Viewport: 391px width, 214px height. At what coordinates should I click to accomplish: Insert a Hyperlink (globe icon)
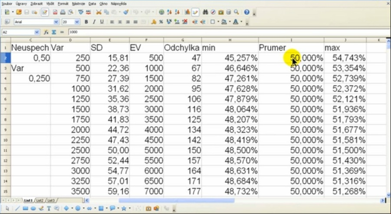[x=161, y=12]
